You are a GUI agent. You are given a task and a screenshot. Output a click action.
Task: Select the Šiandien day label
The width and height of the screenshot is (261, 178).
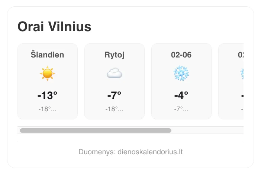[x=48, y=55]
